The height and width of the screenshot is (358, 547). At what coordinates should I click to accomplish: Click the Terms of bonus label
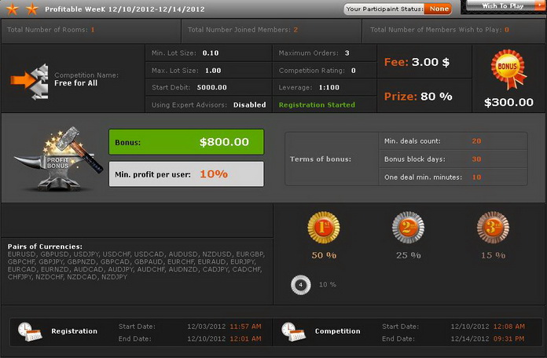tap(320, 159)
